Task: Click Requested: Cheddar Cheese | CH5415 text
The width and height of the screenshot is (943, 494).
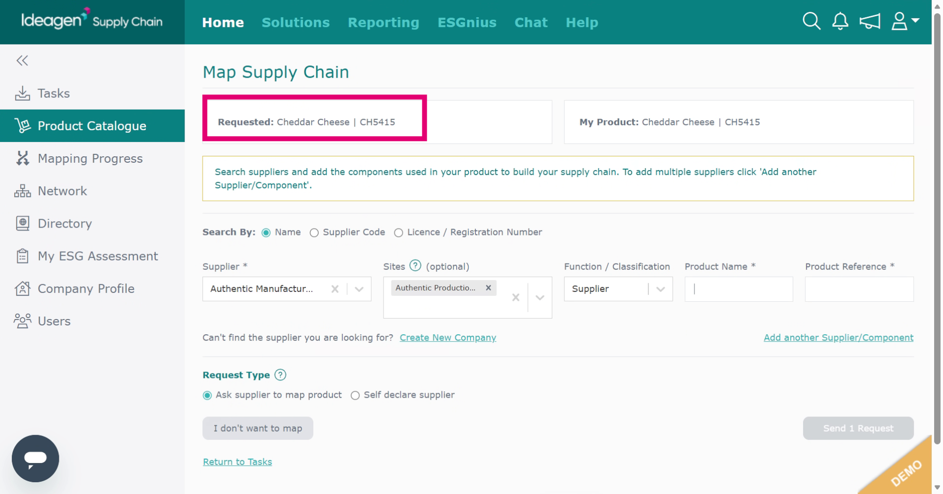Action: [306, 122]
